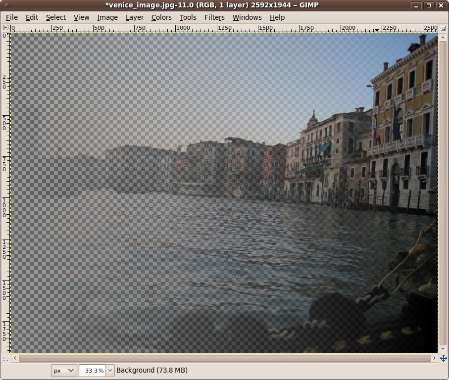This screenshot has height=380, width=449.
Task: Click the image menu arrow button by rulers
Action: pyautogui.click(x=5, y=28)
